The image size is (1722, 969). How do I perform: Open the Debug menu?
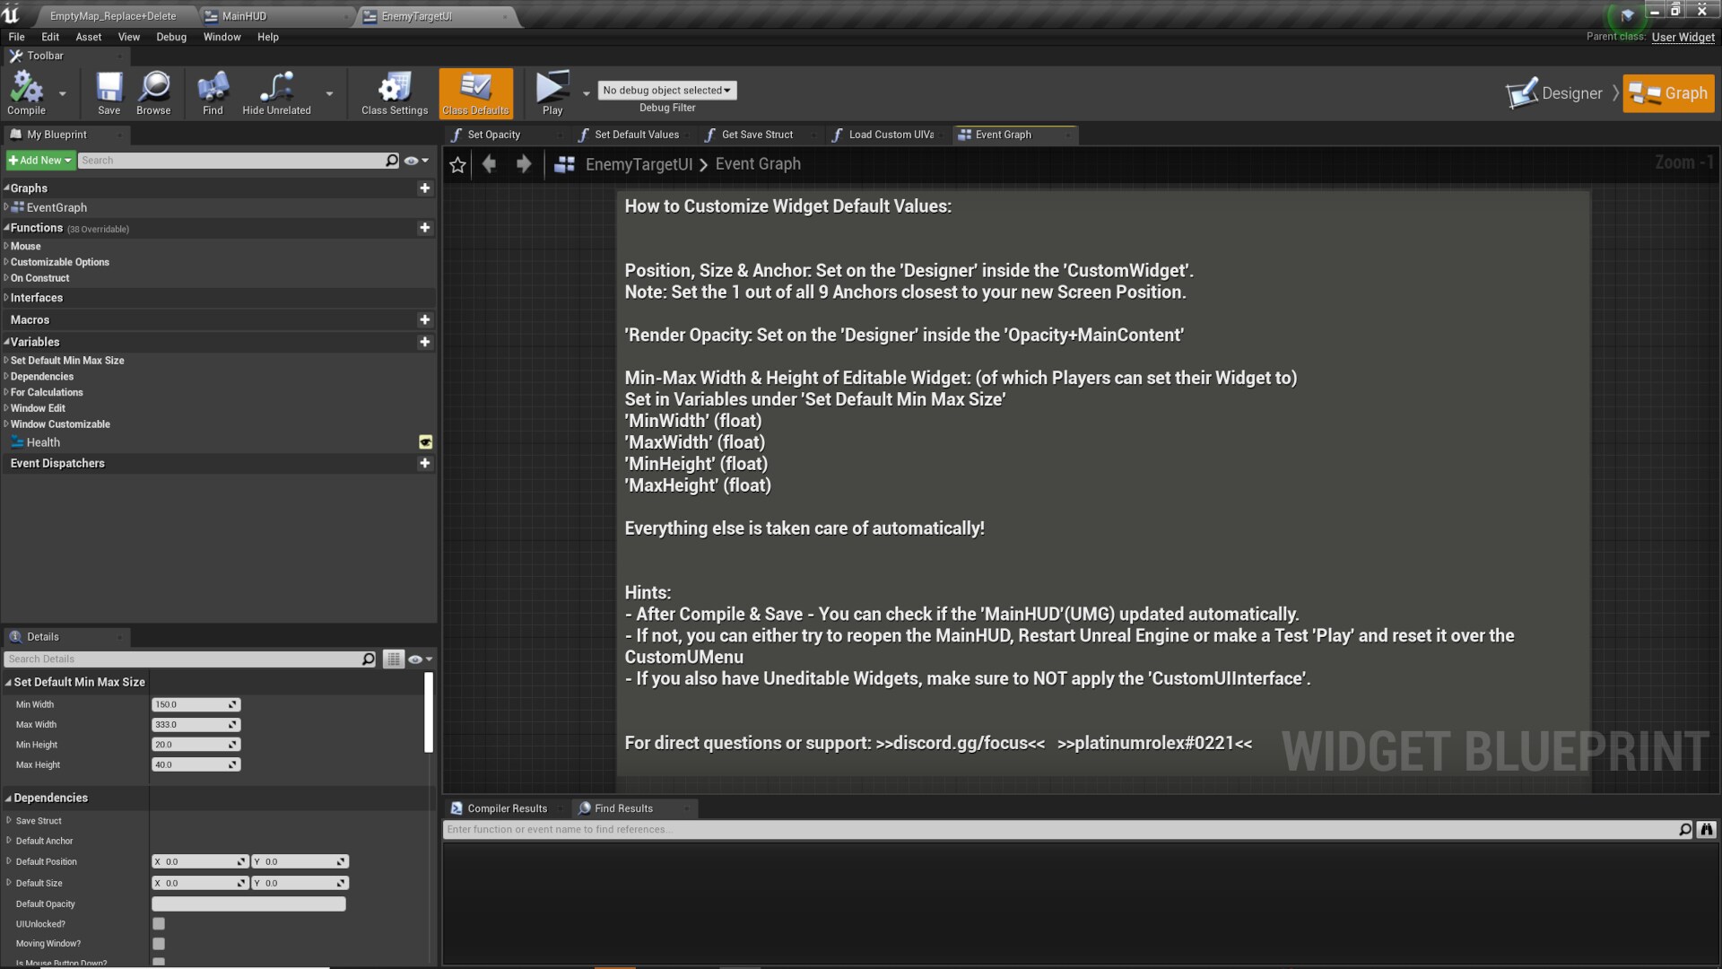pos(171,38)
